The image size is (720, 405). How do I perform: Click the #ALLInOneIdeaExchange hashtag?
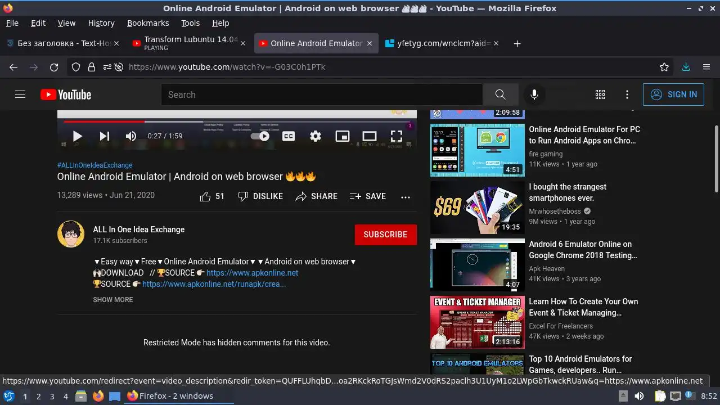tap(95, 165)
